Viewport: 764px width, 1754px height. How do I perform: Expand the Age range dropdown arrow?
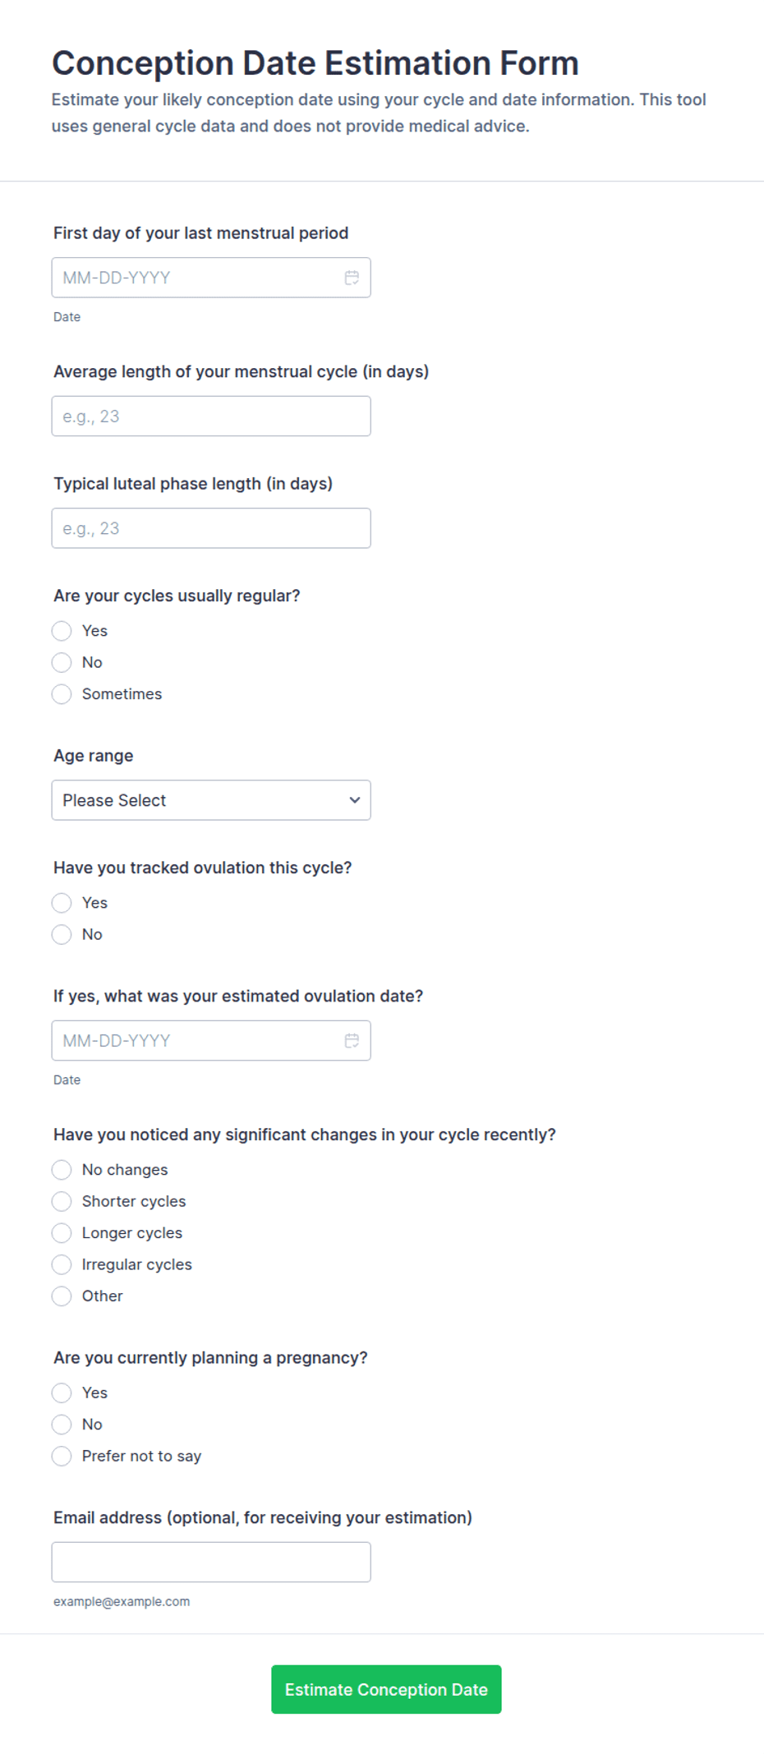click(x=355, y=800)
